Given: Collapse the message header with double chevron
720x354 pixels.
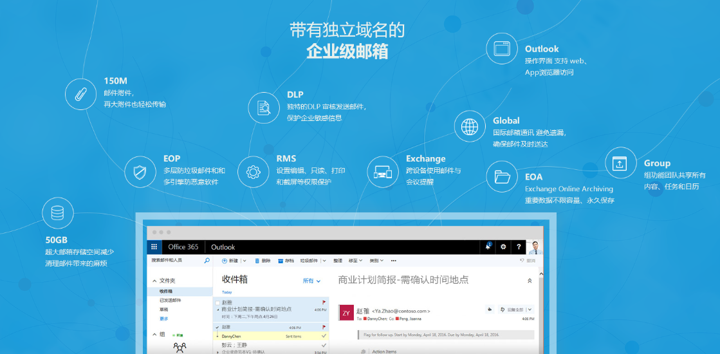Looking at the screenshot, I should tap(530, 281).
